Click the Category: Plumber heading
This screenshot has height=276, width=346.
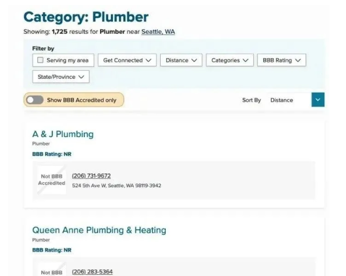click(86, 17)
